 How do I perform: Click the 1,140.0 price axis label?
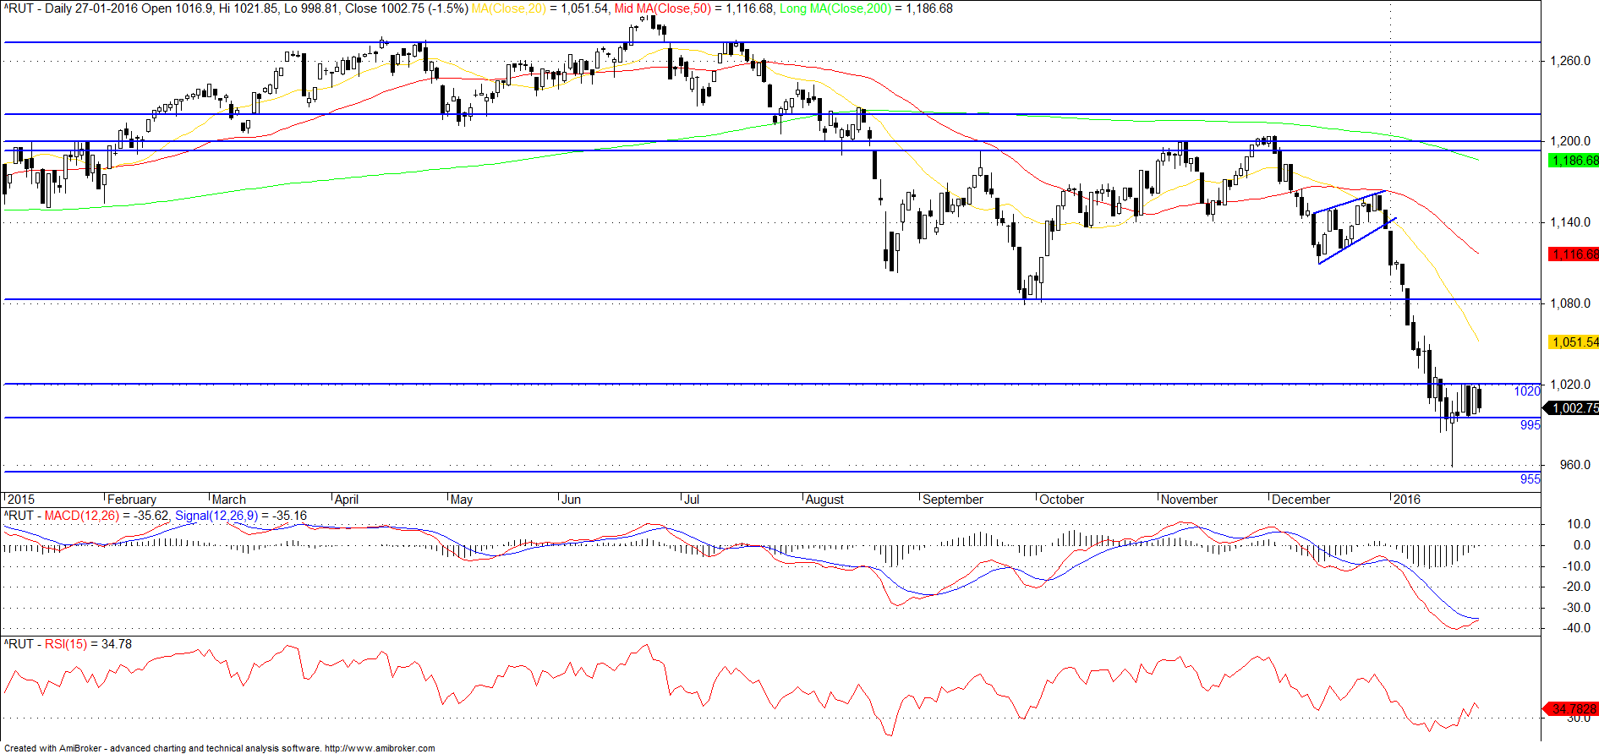point(1570,222)
